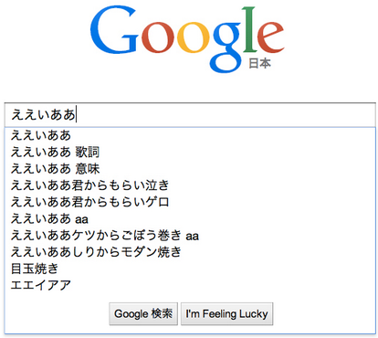Focus the search field containing ええいああ
Viewport: 378px width, 338px height.
coord(190,115)
